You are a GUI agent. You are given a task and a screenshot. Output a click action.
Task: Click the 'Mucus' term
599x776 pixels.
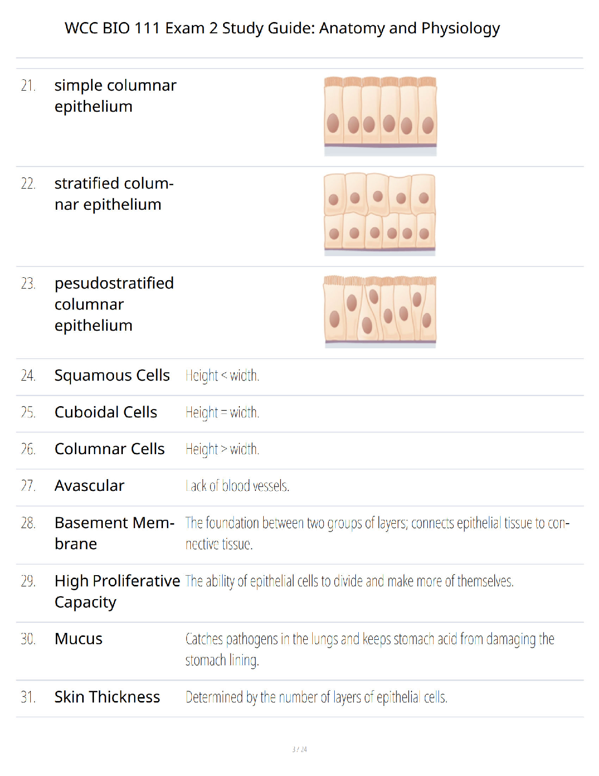point(78,639)
